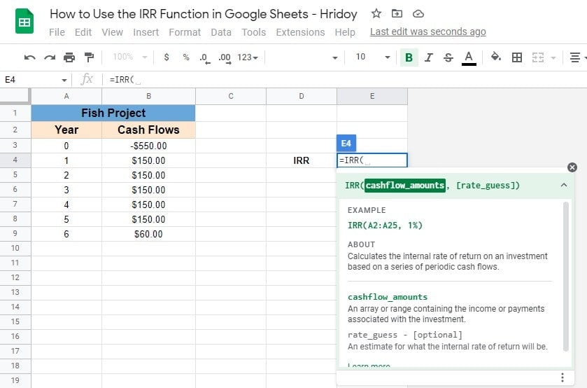Image resolution: width=587 pixels, height=388 pixels.
Task: Collapse the IRR help details chevron
Action: (564, 185)
